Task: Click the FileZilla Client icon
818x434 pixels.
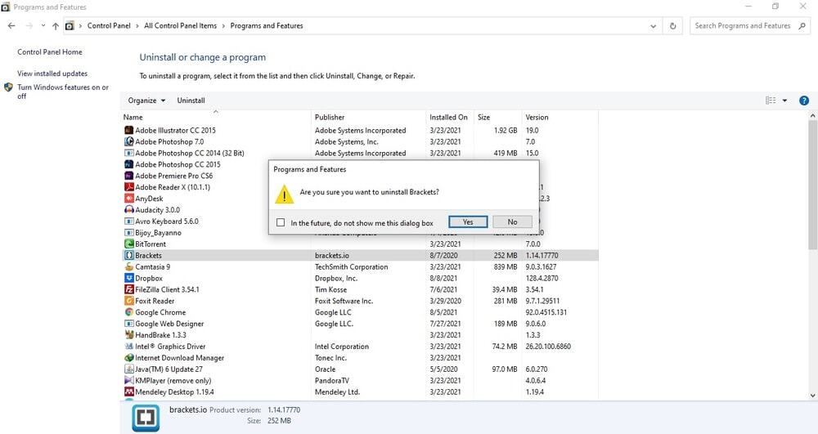Action: point(129,289)
